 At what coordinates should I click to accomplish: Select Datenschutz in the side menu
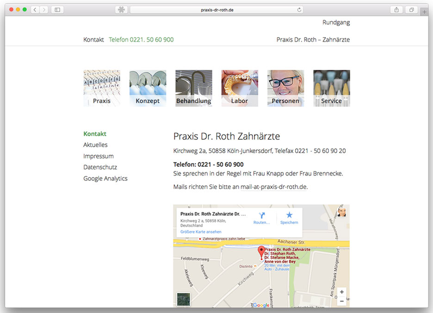pos(100,167)
